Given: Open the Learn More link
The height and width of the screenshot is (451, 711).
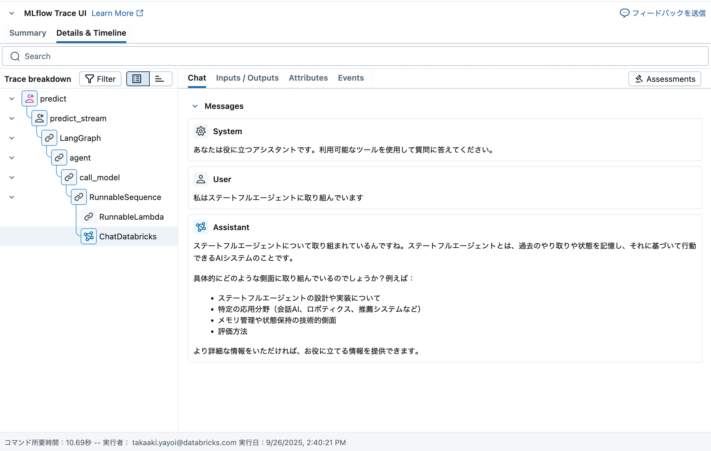Looking at the screenshot, I should click(117, 13).
